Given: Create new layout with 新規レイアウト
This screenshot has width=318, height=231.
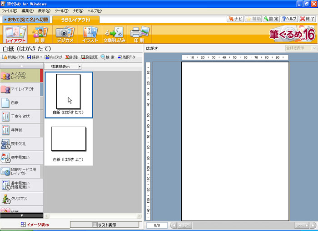Looking at the screenshot, I should point(13,57).
